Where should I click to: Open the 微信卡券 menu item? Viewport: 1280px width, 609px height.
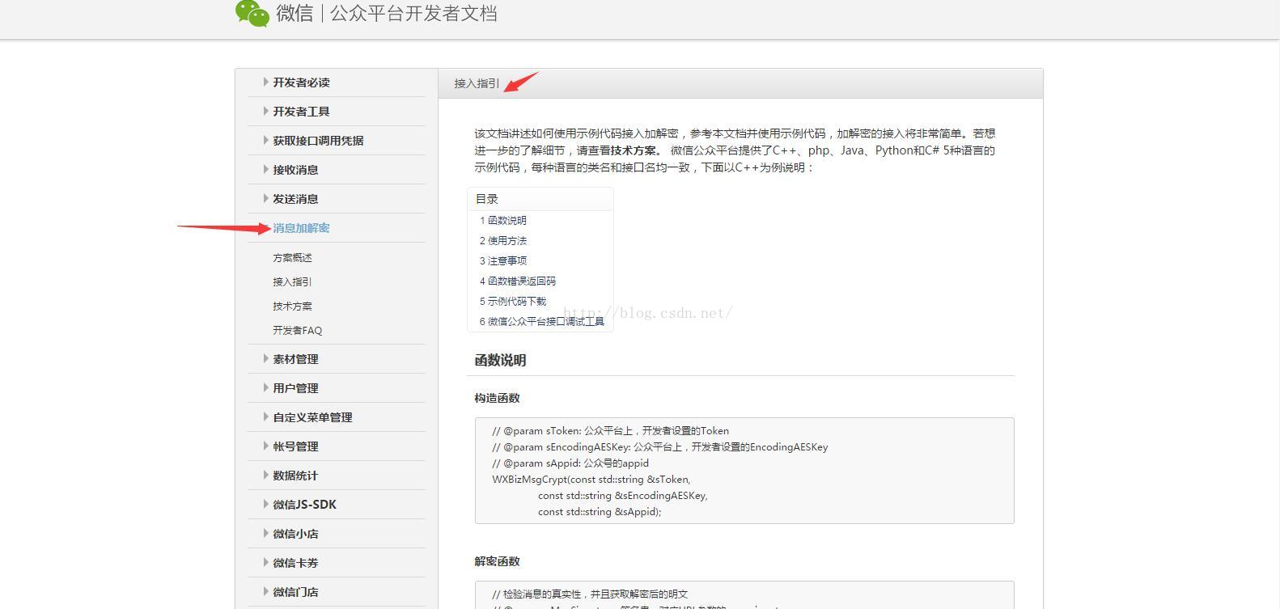click(295, 563)
